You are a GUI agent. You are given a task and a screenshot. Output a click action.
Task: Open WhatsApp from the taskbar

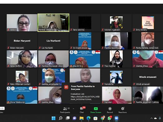[109, 118]
